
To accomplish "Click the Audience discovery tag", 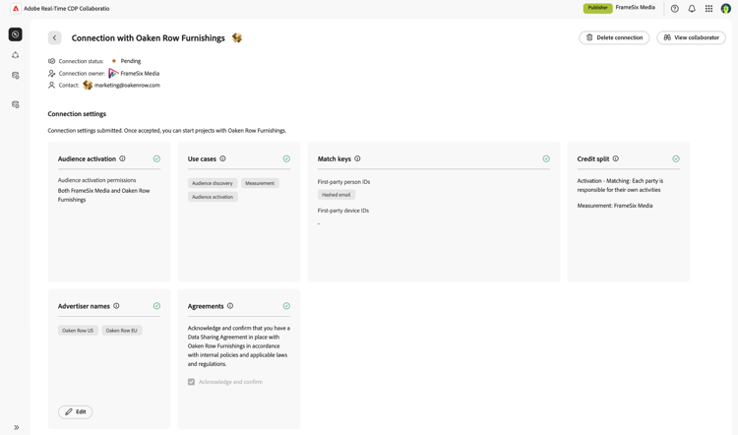I will tap(213, 183).
